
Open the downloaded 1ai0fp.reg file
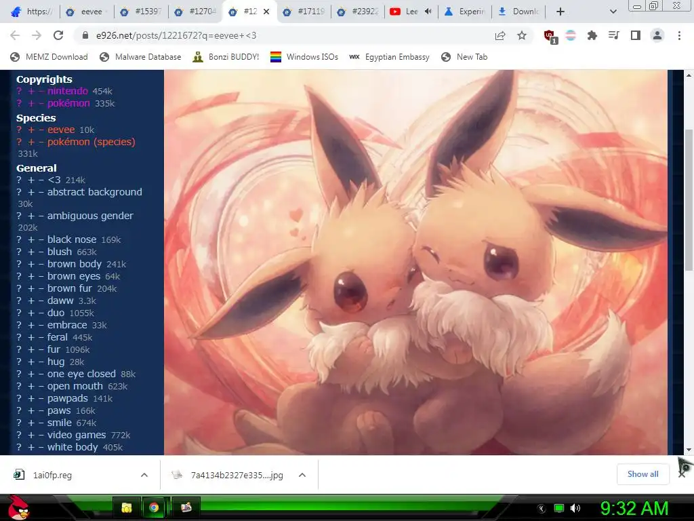52,475
